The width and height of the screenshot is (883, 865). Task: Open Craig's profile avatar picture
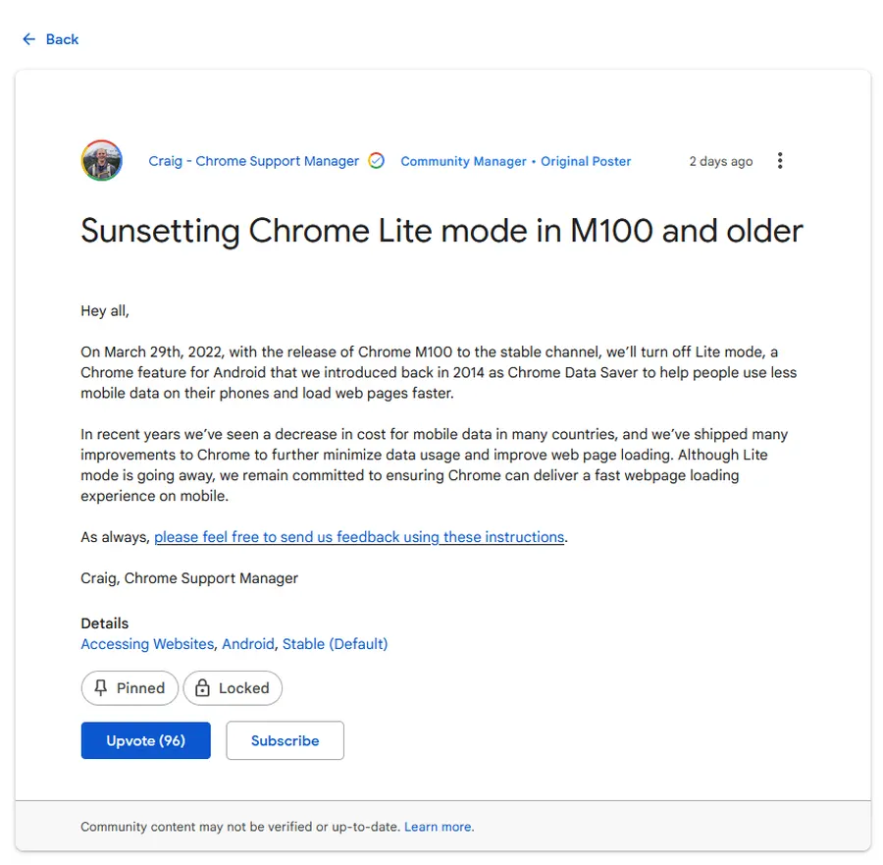[x=101, y=161]
